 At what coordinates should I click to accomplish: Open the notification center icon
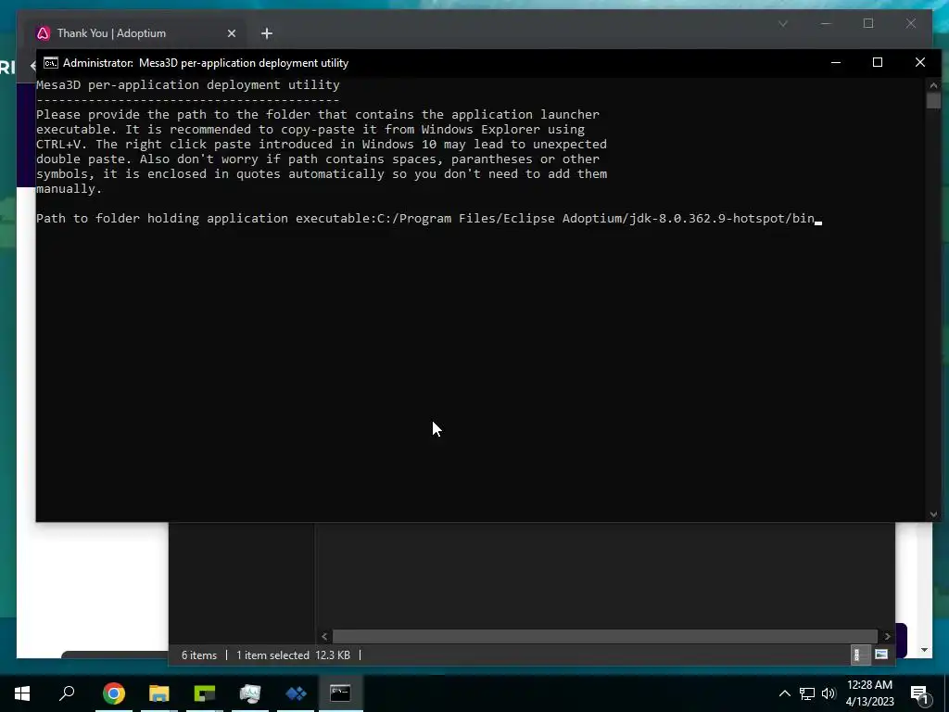pos(918,693)
